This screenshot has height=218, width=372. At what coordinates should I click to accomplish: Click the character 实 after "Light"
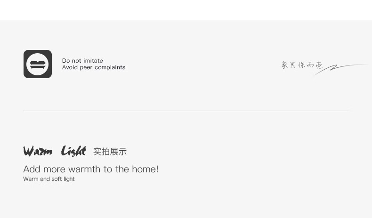point(97,152)
